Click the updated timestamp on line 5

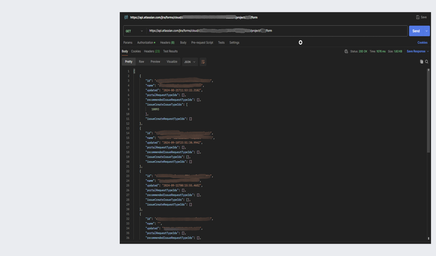[x=182, y=90]
